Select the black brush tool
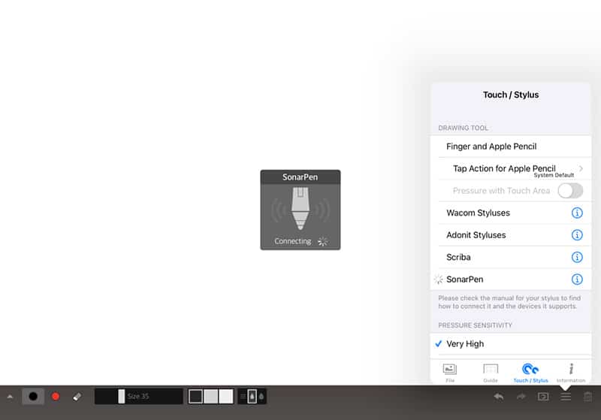The height and width of the screenshot is (420, 601). click(33, 396)
